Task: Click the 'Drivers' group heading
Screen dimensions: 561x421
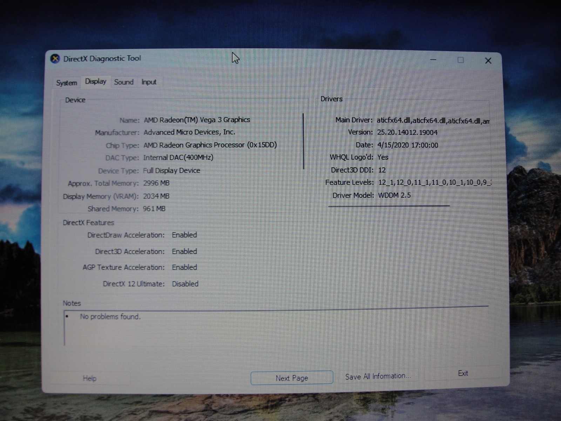Action: point(331,99)
